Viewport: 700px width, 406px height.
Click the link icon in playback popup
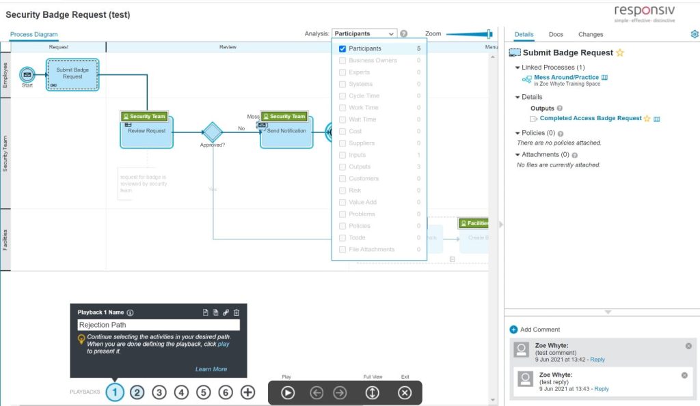[x=226, y=313]
